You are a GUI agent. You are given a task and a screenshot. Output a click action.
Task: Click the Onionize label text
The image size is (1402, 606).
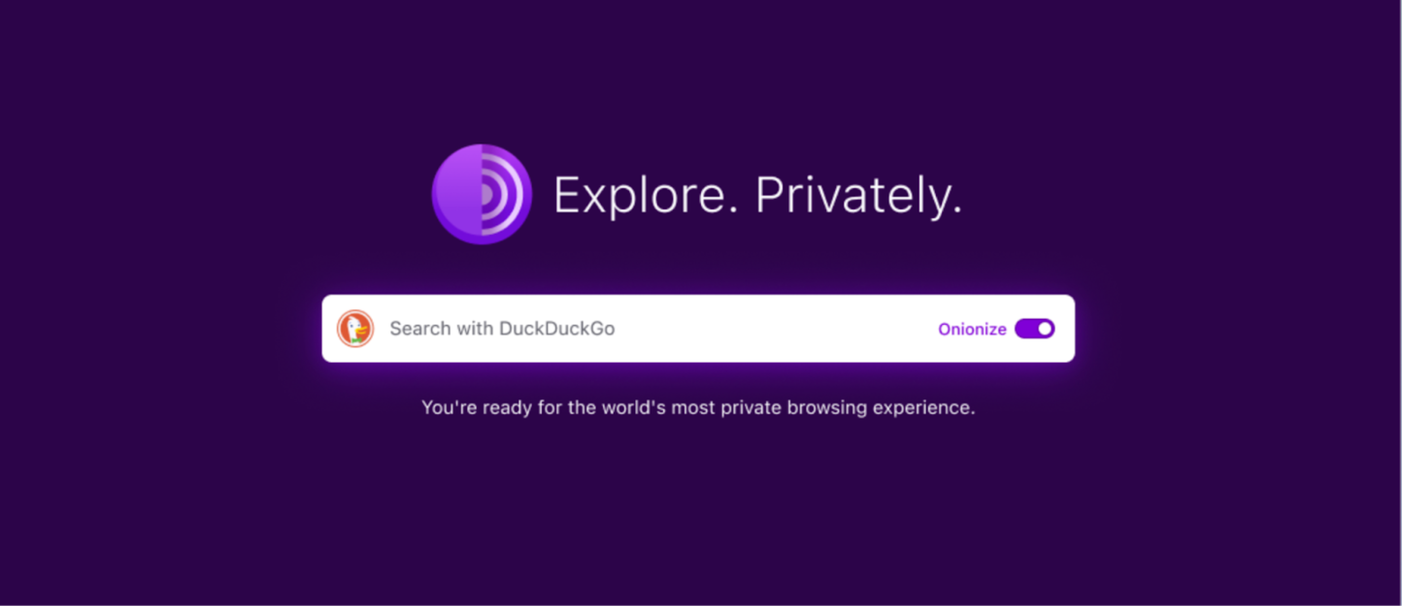[x=971, y=329]
